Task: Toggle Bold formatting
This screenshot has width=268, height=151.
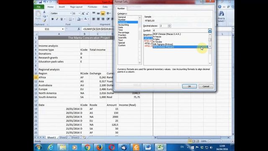Action: pyautogui.click(x=52, y=19)
